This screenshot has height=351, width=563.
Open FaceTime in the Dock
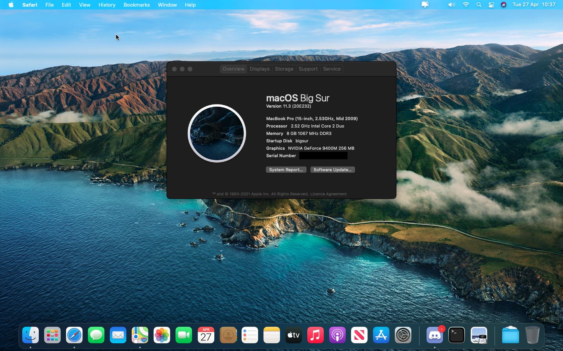[184, 335]
